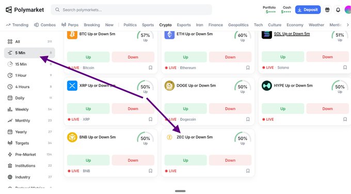
Task: Buy Down on ZEC 5m market
Action: point(230,160)
